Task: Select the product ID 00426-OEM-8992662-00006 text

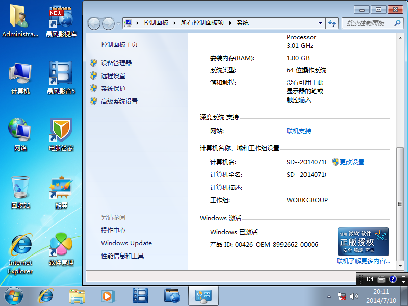Action: click(x=276, y=245)
